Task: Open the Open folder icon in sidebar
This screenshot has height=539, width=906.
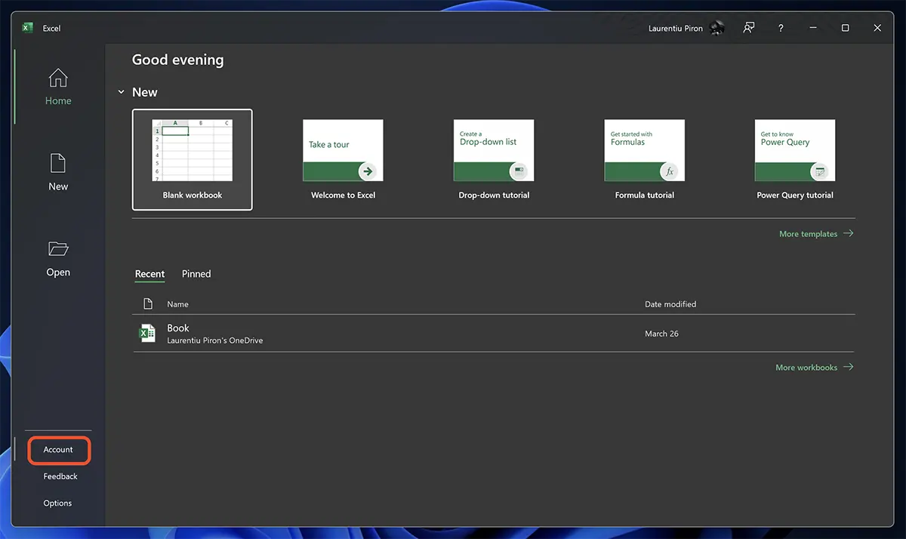Action: pyautogui.click(x=58, y=248)
